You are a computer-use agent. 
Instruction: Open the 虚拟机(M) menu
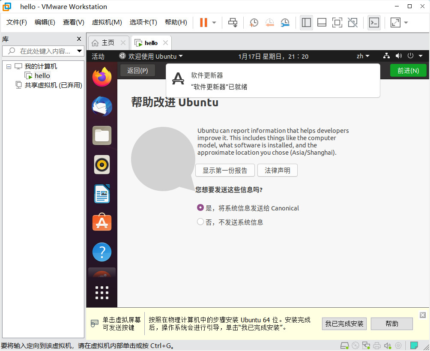pyautogui.click(x=107, y=22)
